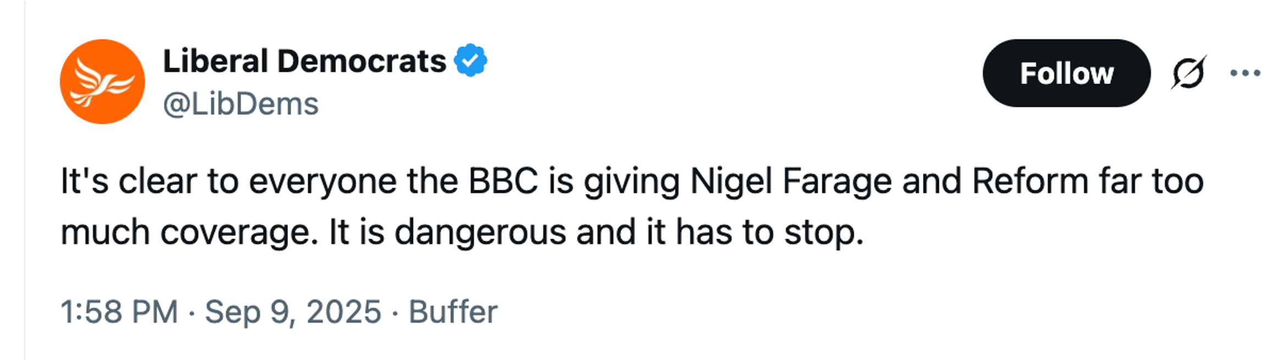Click the word "Reform" in the tweet
Image resolution: width=1283 pixels, height=361 pixels.
click(1030, 181)
